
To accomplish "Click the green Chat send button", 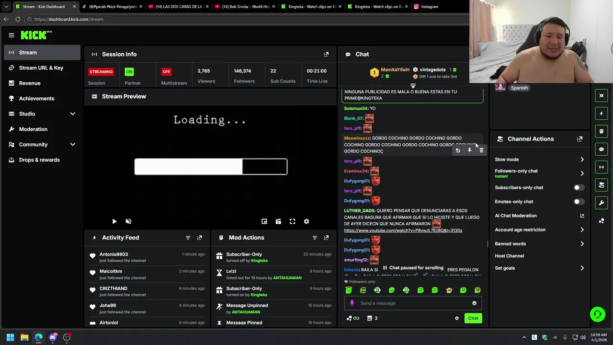I will [473, 318].
